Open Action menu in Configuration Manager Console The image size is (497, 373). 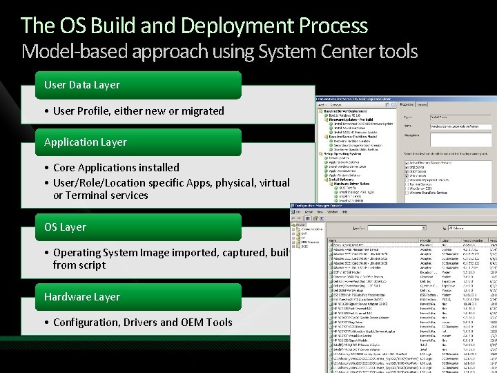309,212
